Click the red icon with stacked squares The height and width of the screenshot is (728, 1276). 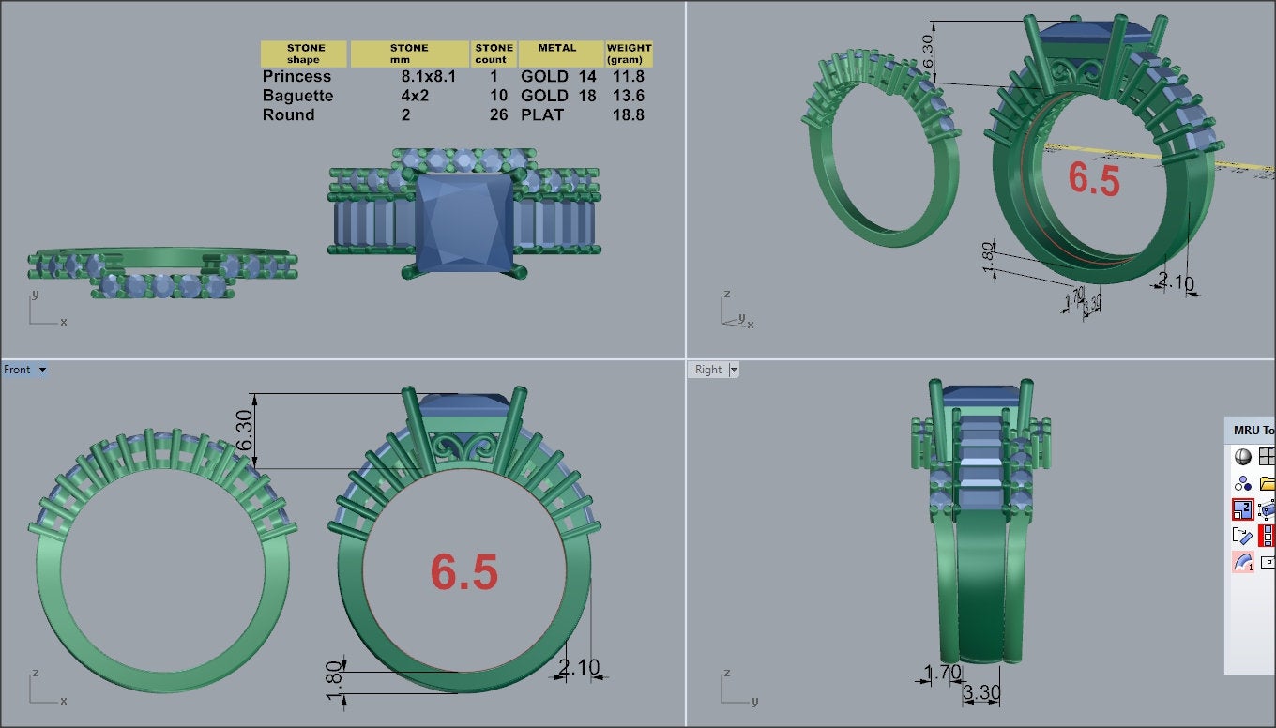pyautogui.click(x=1268, y=536)
